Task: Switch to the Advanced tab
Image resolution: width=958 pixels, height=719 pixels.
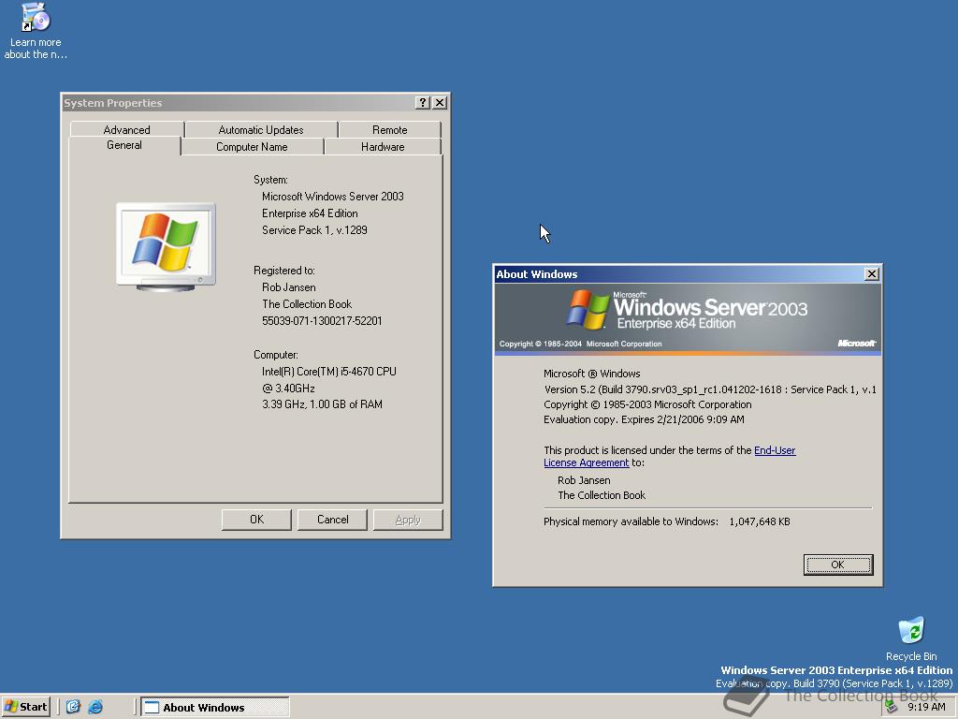Action: pyautogui.click(x=126, y=129)
